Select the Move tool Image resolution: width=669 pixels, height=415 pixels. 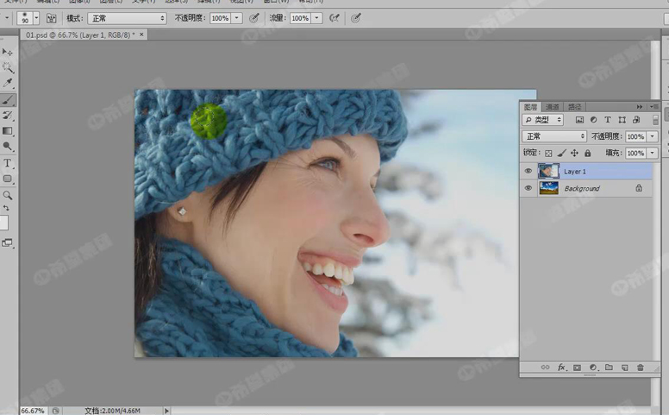tap(7, 52)
